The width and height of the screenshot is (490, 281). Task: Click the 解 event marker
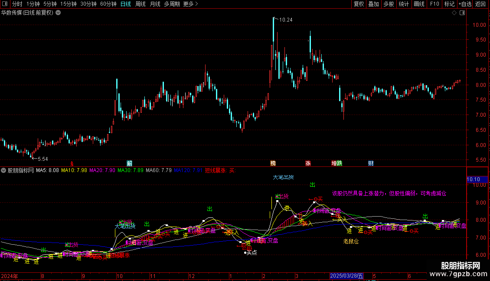[129, 163]
